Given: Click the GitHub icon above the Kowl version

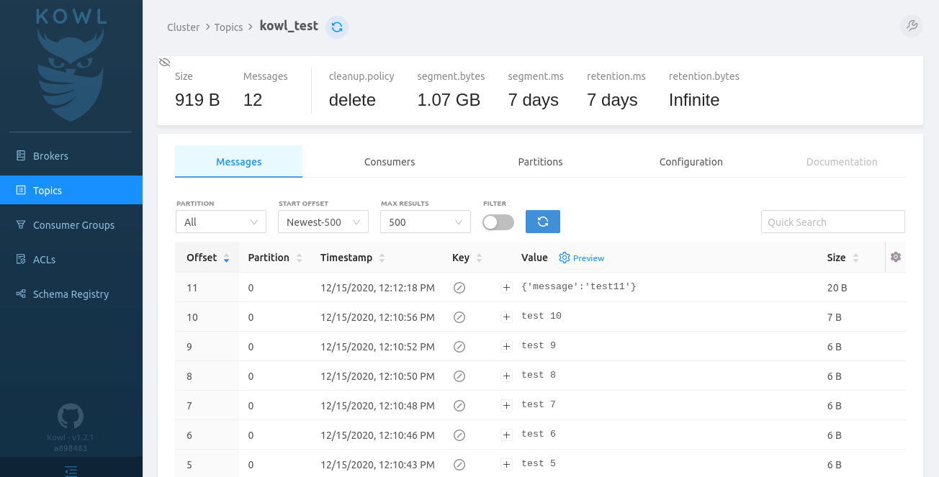Looking at the screenshot, I should point(70,416).
